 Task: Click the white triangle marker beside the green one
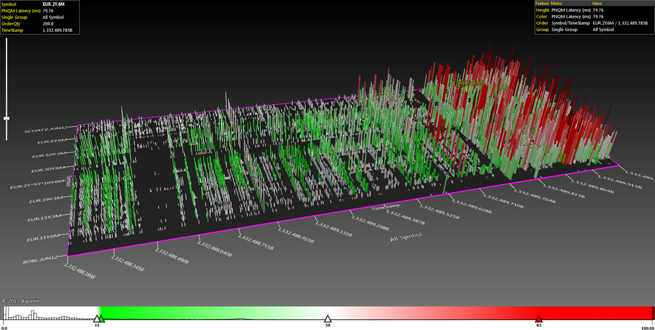[97, 319]
